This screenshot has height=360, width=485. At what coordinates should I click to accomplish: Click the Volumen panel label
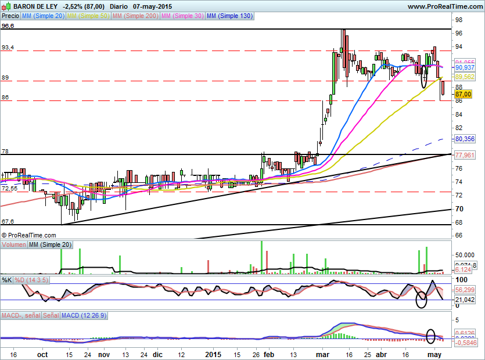pos(14,244)
